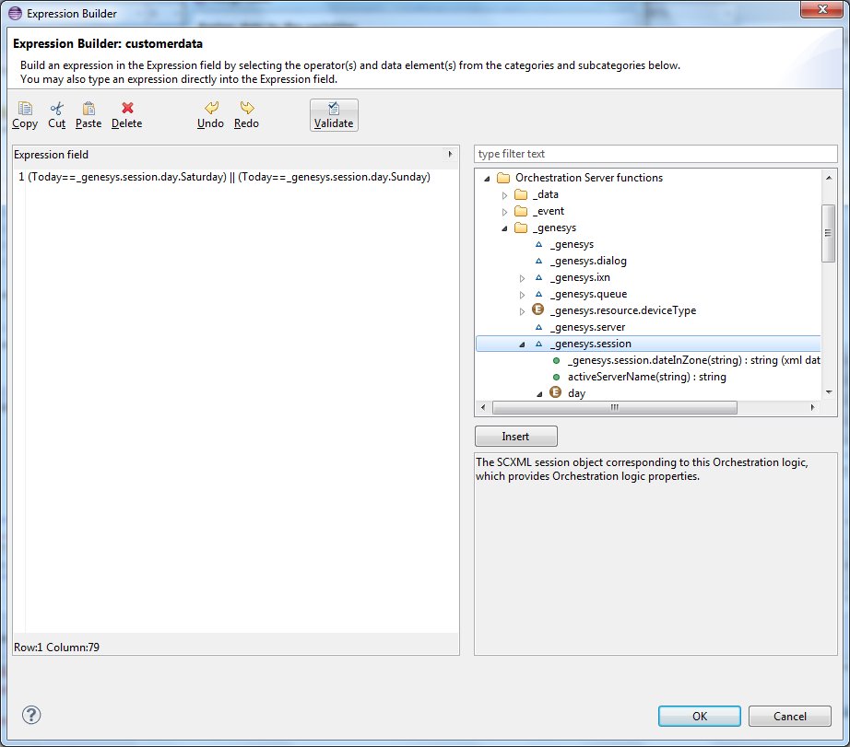Click the Row:1 Column:79 status text

click(56, 648)
